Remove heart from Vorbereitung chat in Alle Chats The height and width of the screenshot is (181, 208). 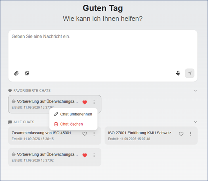(85, 155)
